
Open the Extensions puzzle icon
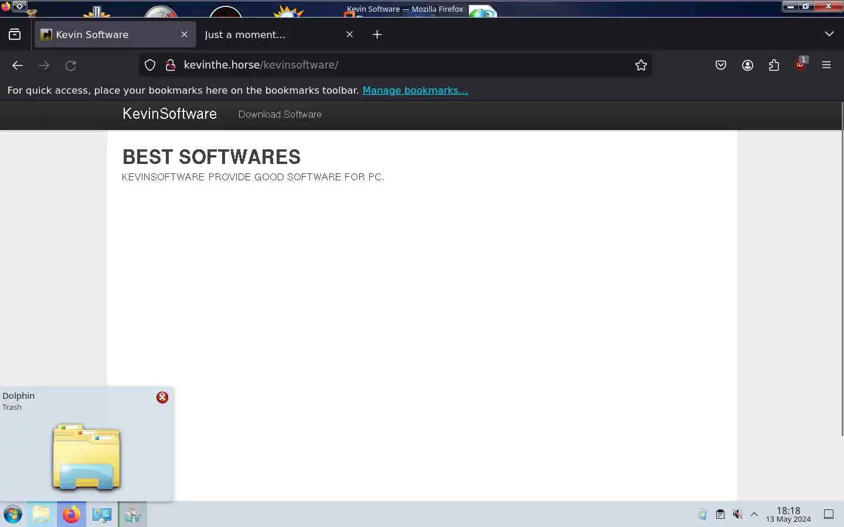(774, 66)
